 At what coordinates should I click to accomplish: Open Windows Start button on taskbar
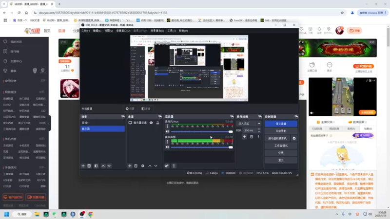7,214
